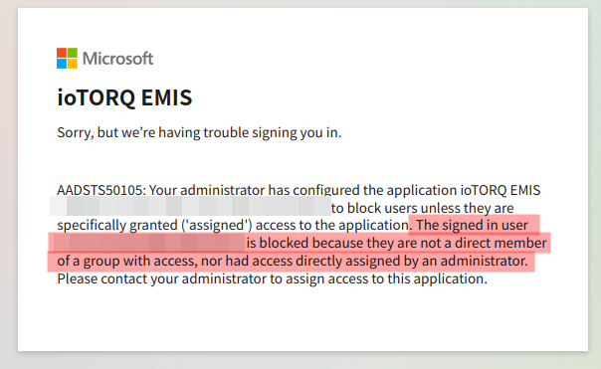Select the ioTORQ EMIS heading

tap(124, 97)
